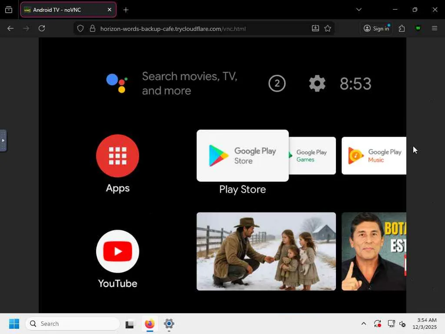The width and height of the screenshot is (445, 334).
Task: Expand the noVNC control bar handle
Action: 3,140
